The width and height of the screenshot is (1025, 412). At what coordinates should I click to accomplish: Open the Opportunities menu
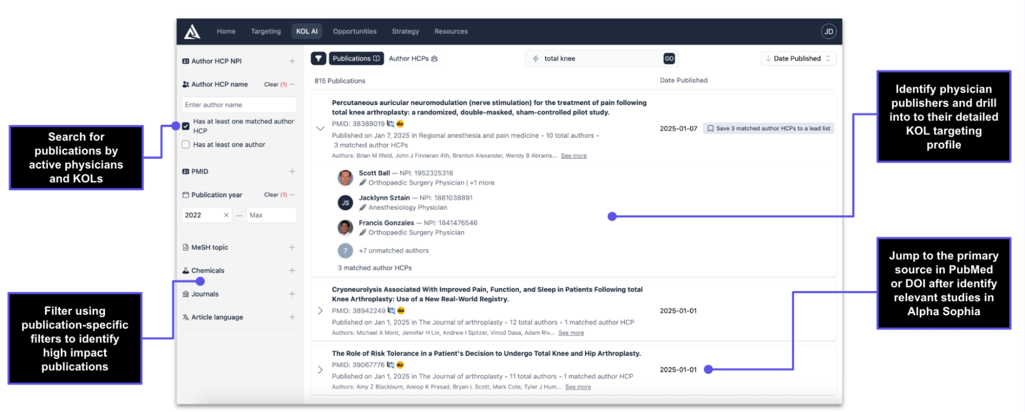pos(354,31)
